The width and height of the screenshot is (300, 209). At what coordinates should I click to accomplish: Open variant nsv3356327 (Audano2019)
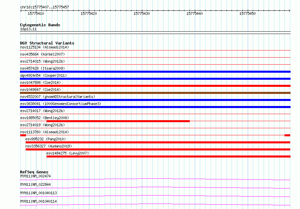[49, 146]
